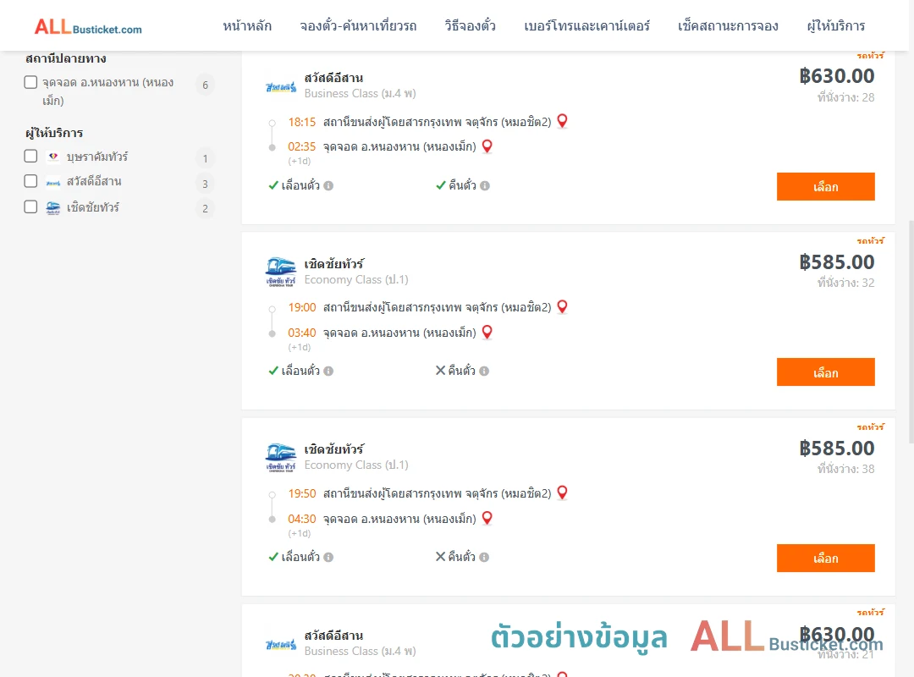Show เลื่อนตั๋ว info icon on 18:15 trip
Image resolution: width=914 pixels, height=677 pixels.
(328, 186)
